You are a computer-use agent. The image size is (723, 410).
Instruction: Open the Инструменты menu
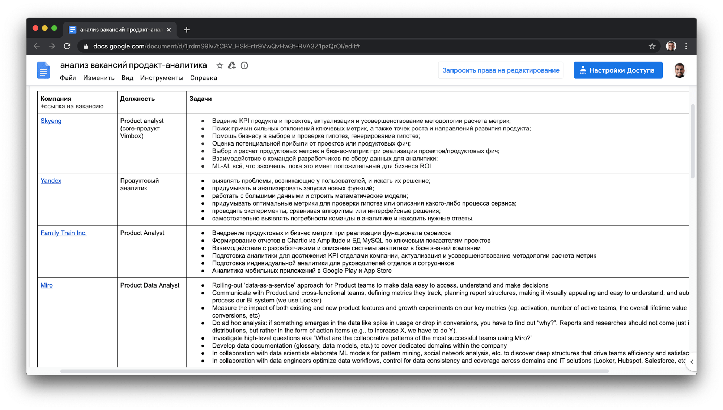[162, 78]
